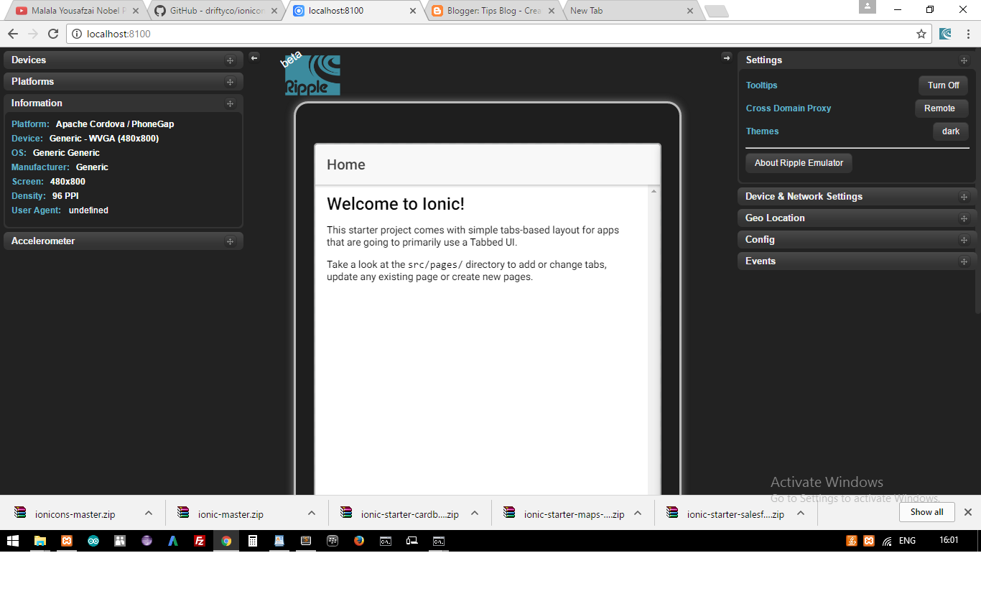Collapse the Information panel header
The image size is (981, 604).
[x=124, y=103]
